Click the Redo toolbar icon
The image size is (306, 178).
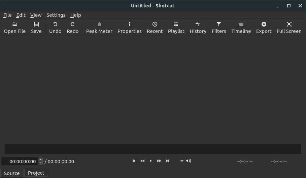pyautogui.click(x=72, y=27)
